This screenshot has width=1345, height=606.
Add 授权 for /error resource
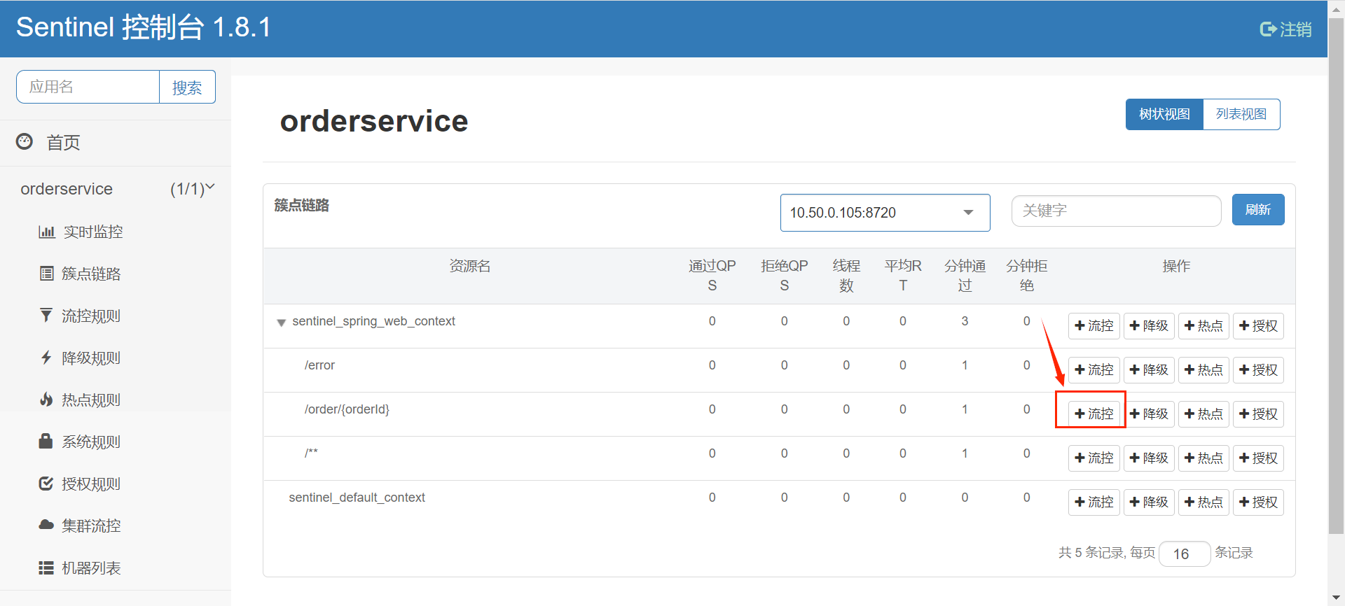(1258, 369)
